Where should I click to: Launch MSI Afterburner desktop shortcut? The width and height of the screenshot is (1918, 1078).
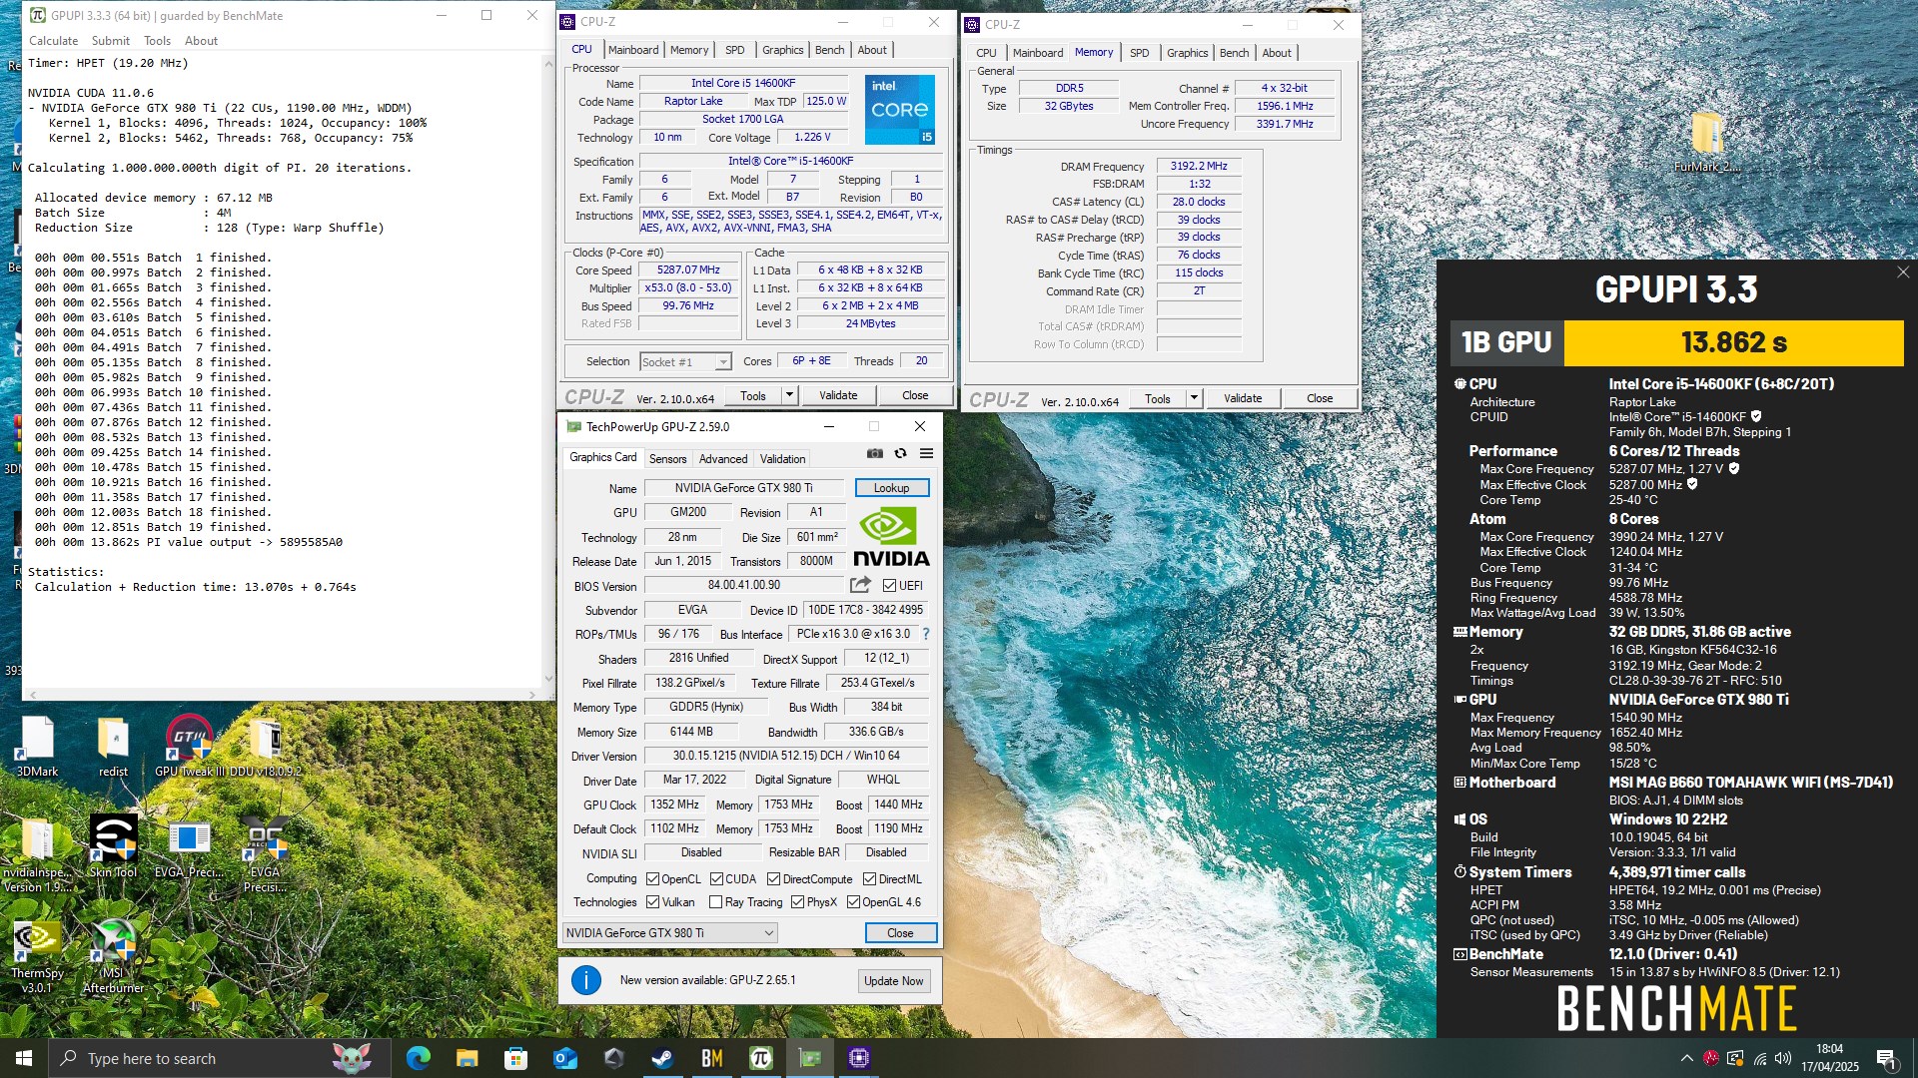pos(113,955)
